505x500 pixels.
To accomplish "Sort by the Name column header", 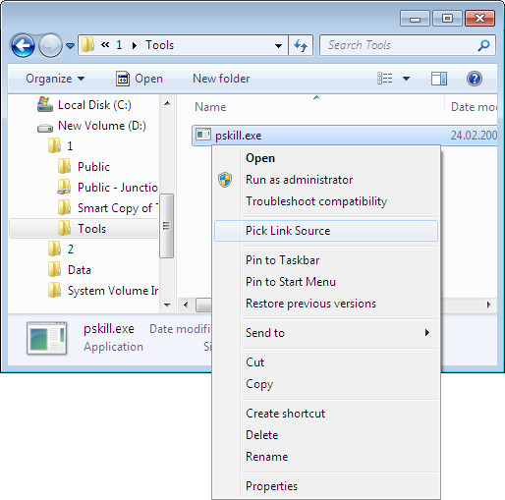I will click(x=210, y=107).
